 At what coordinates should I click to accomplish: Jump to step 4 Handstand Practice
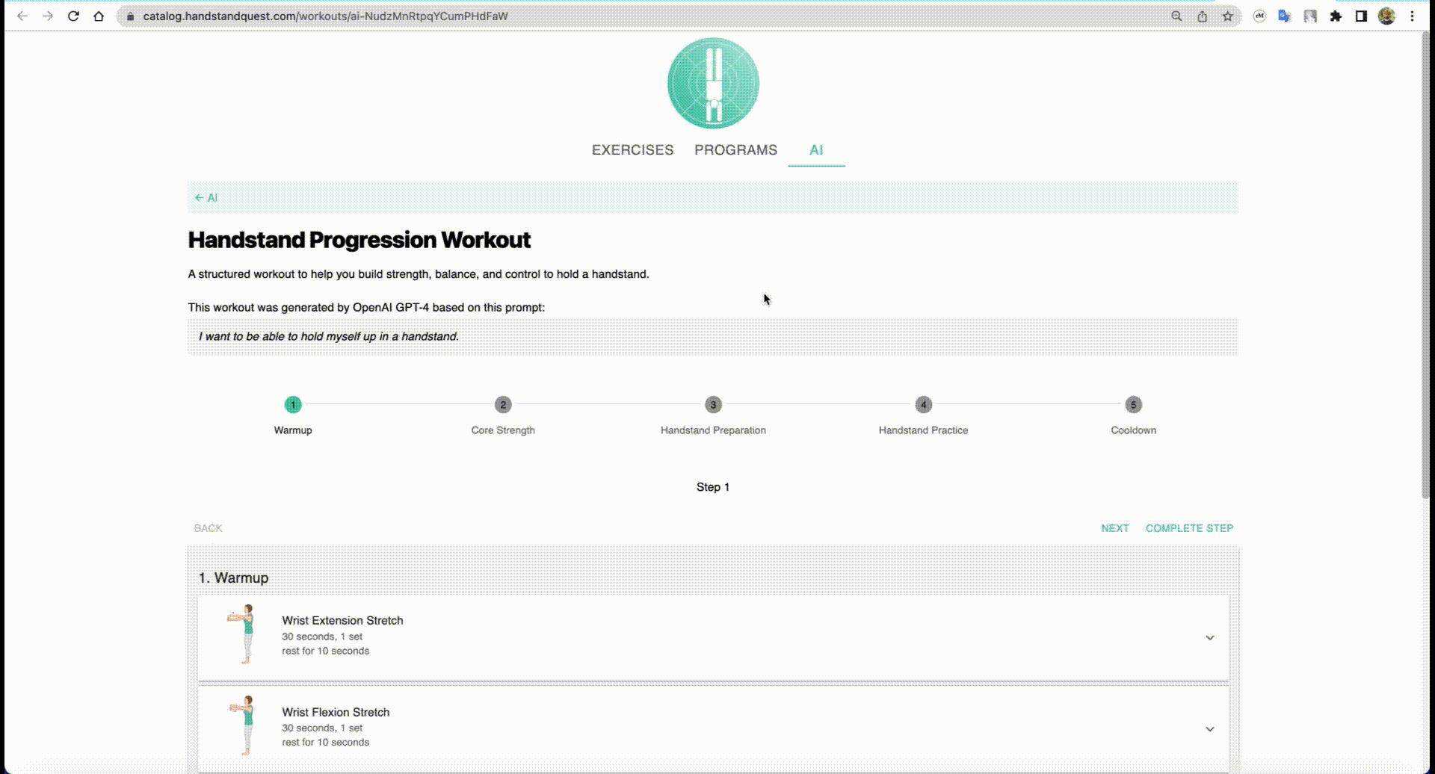tap(923, 415)
